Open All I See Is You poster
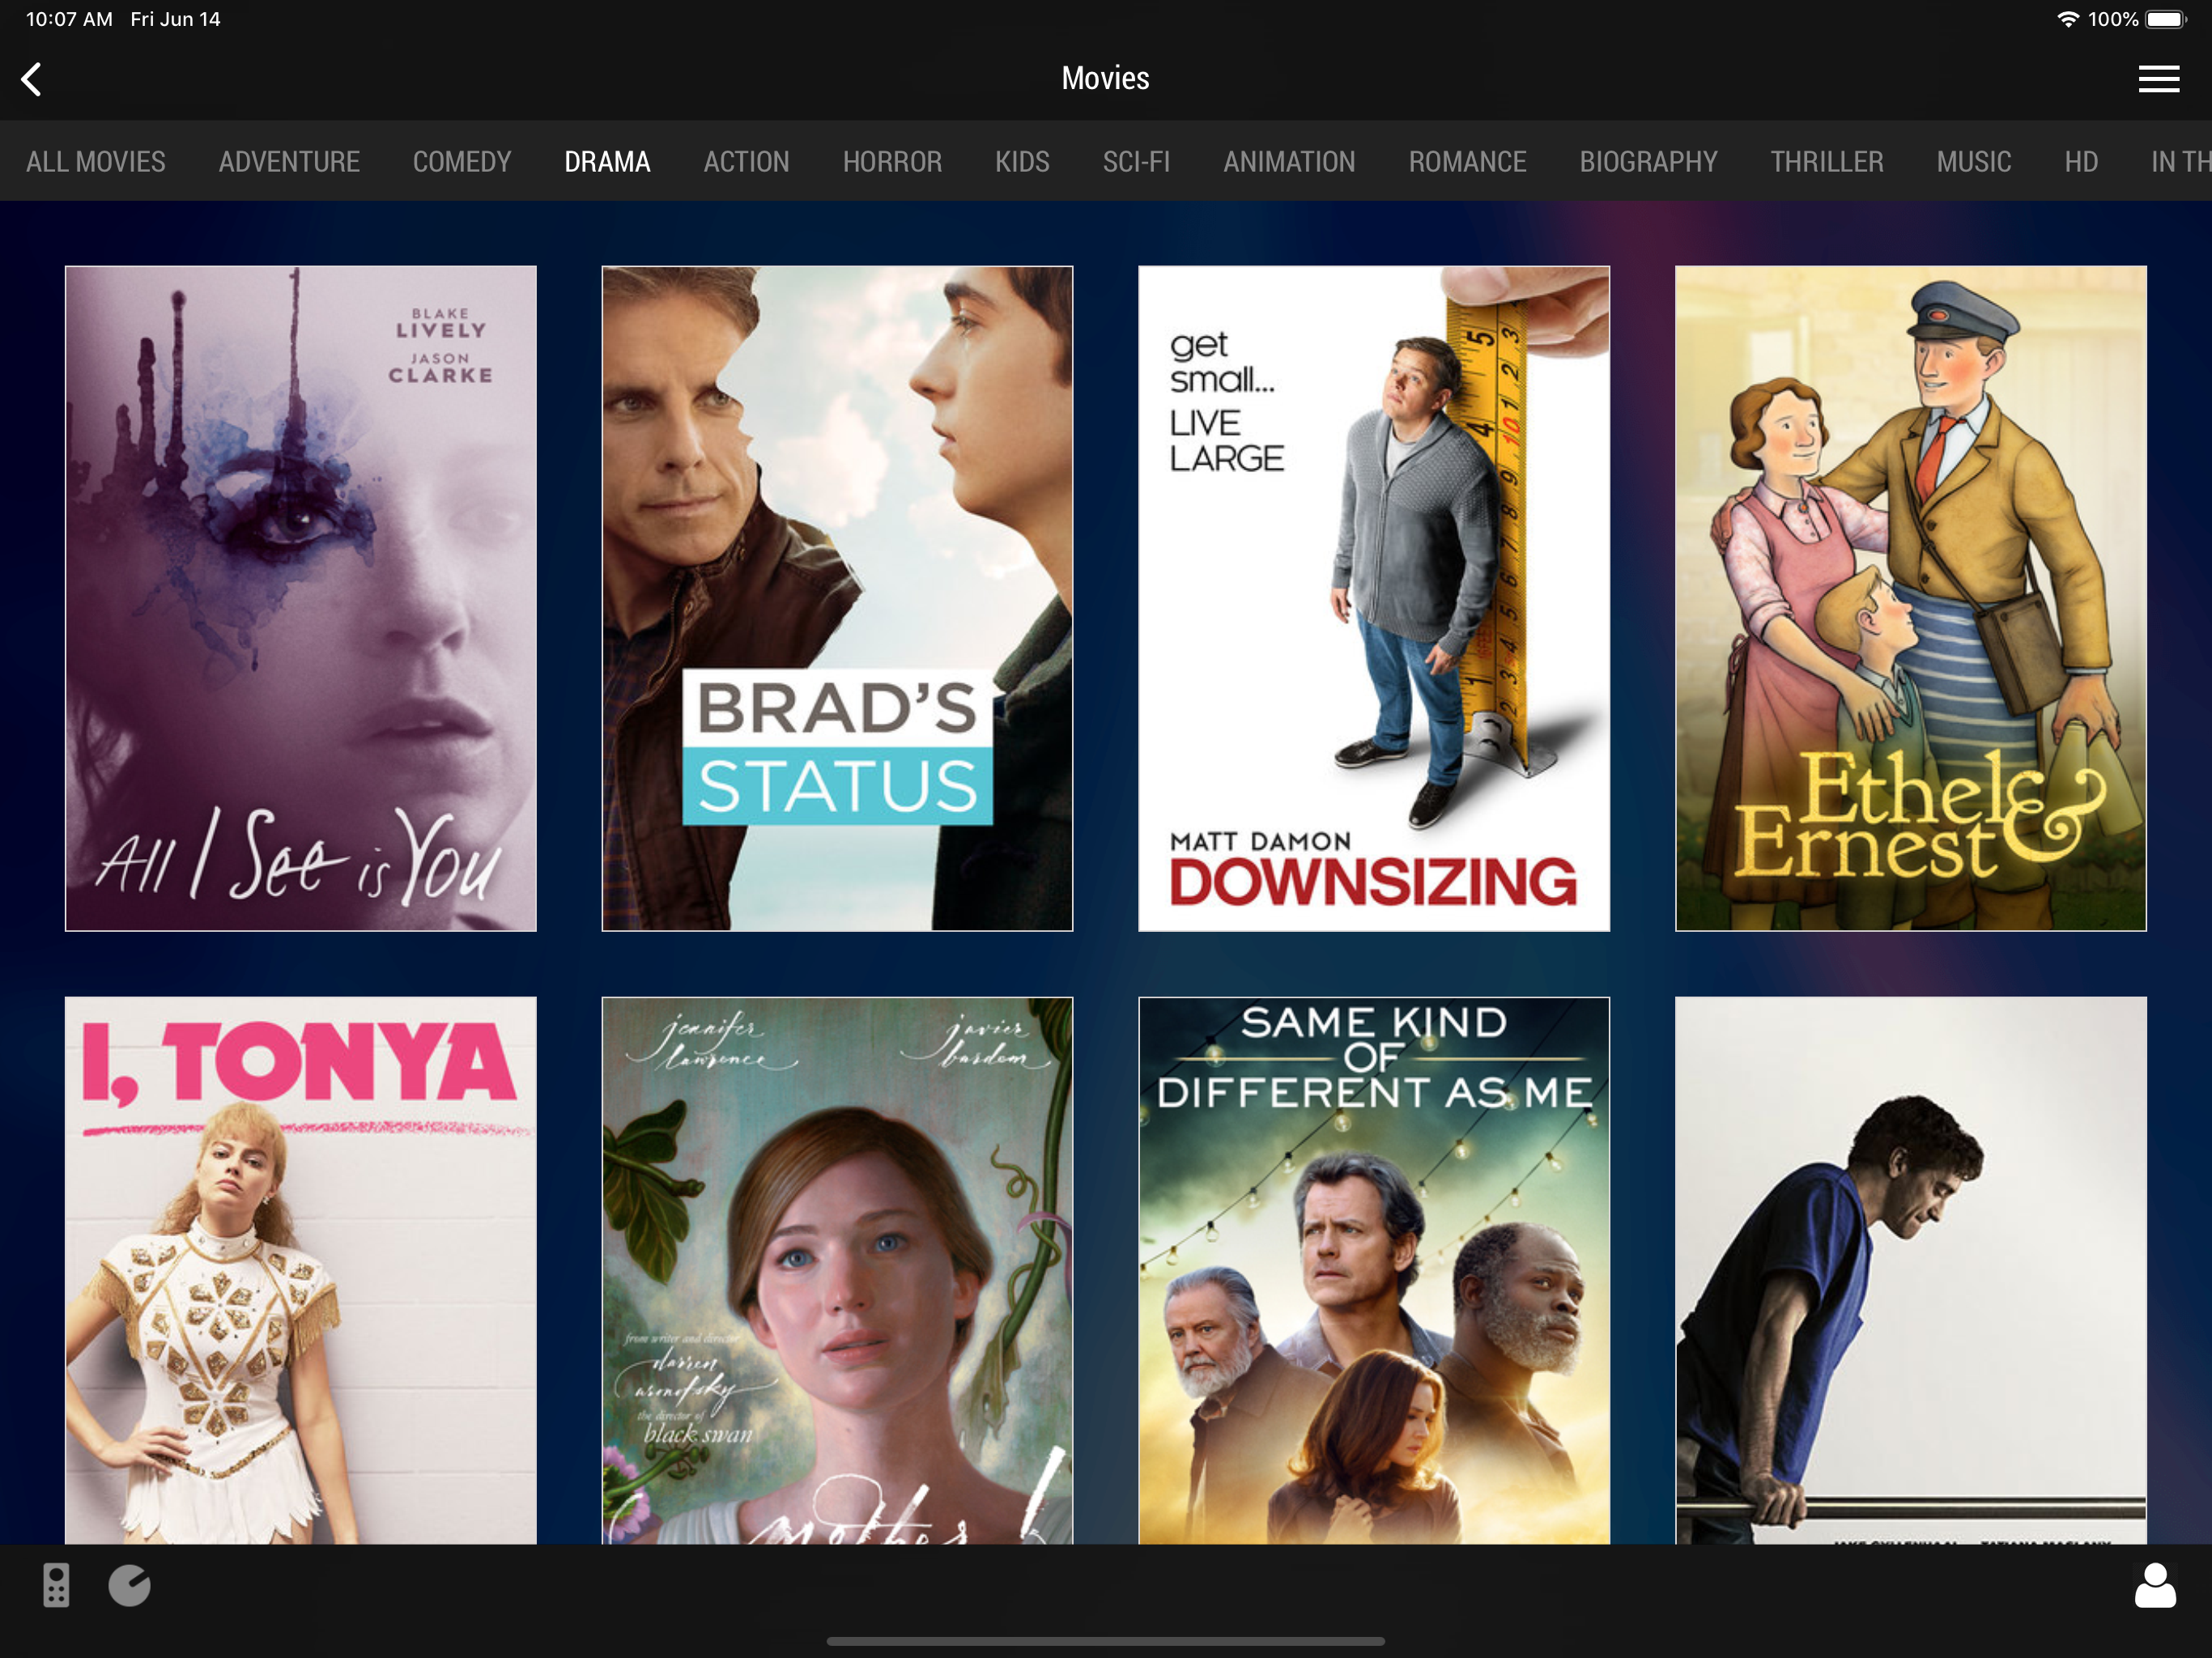Image resolution: width=2212 pixels, height=1658 pixels. (301, 598)
